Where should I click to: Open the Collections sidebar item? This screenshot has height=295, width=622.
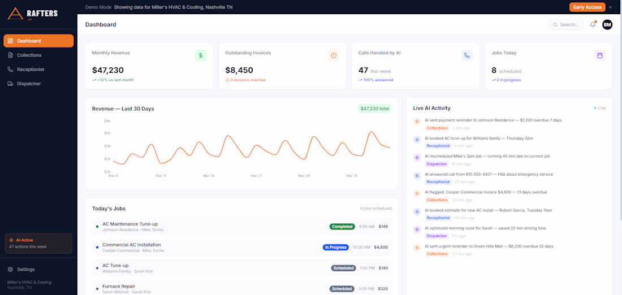point(38,55)
